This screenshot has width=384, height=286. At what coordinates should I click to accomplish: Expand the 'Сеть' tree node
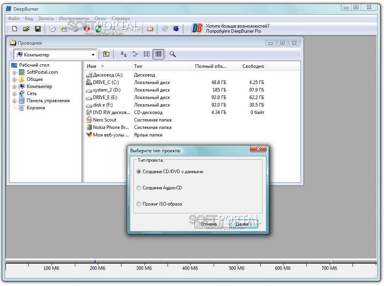(15, 94)
